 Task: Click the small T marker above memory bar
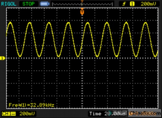[82, 2]
